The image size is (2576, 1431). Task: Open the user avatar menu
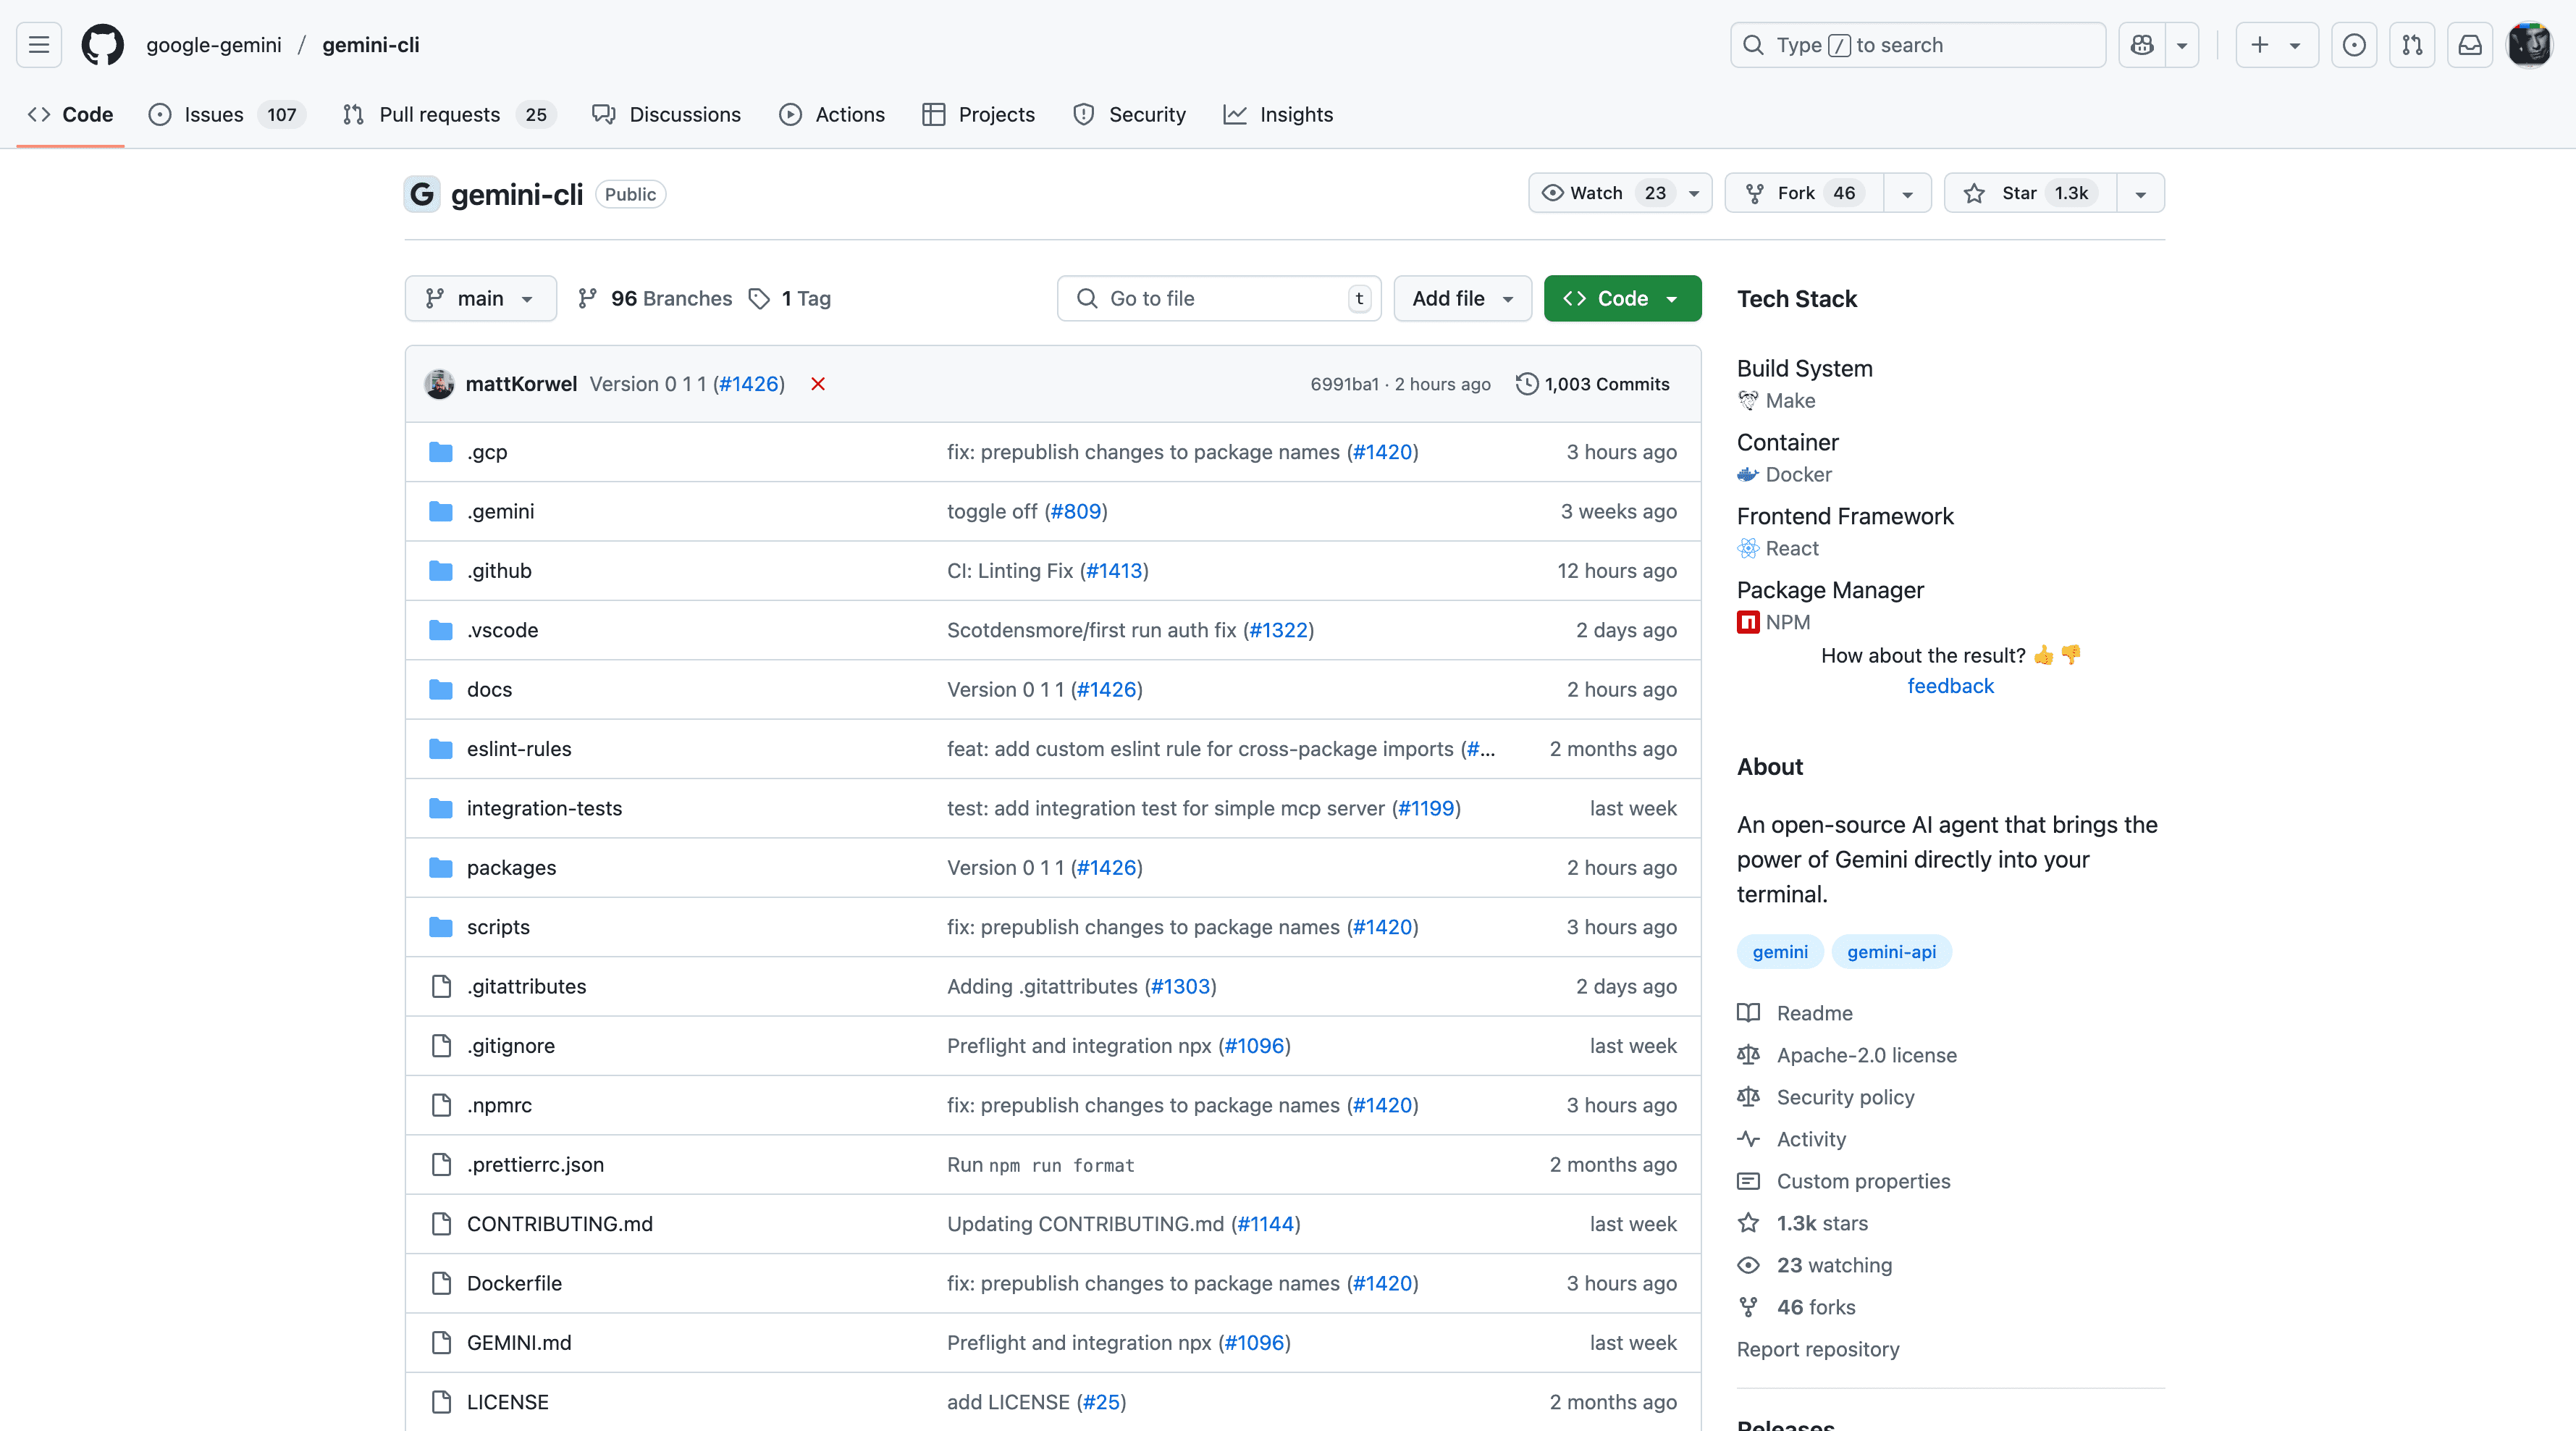pyautogui.click(x=2530, y=45)
